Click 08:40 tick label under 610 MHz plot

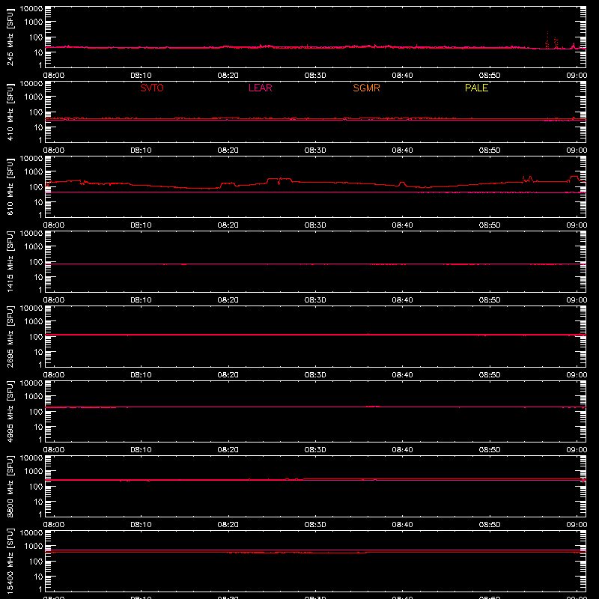(402, 225)
